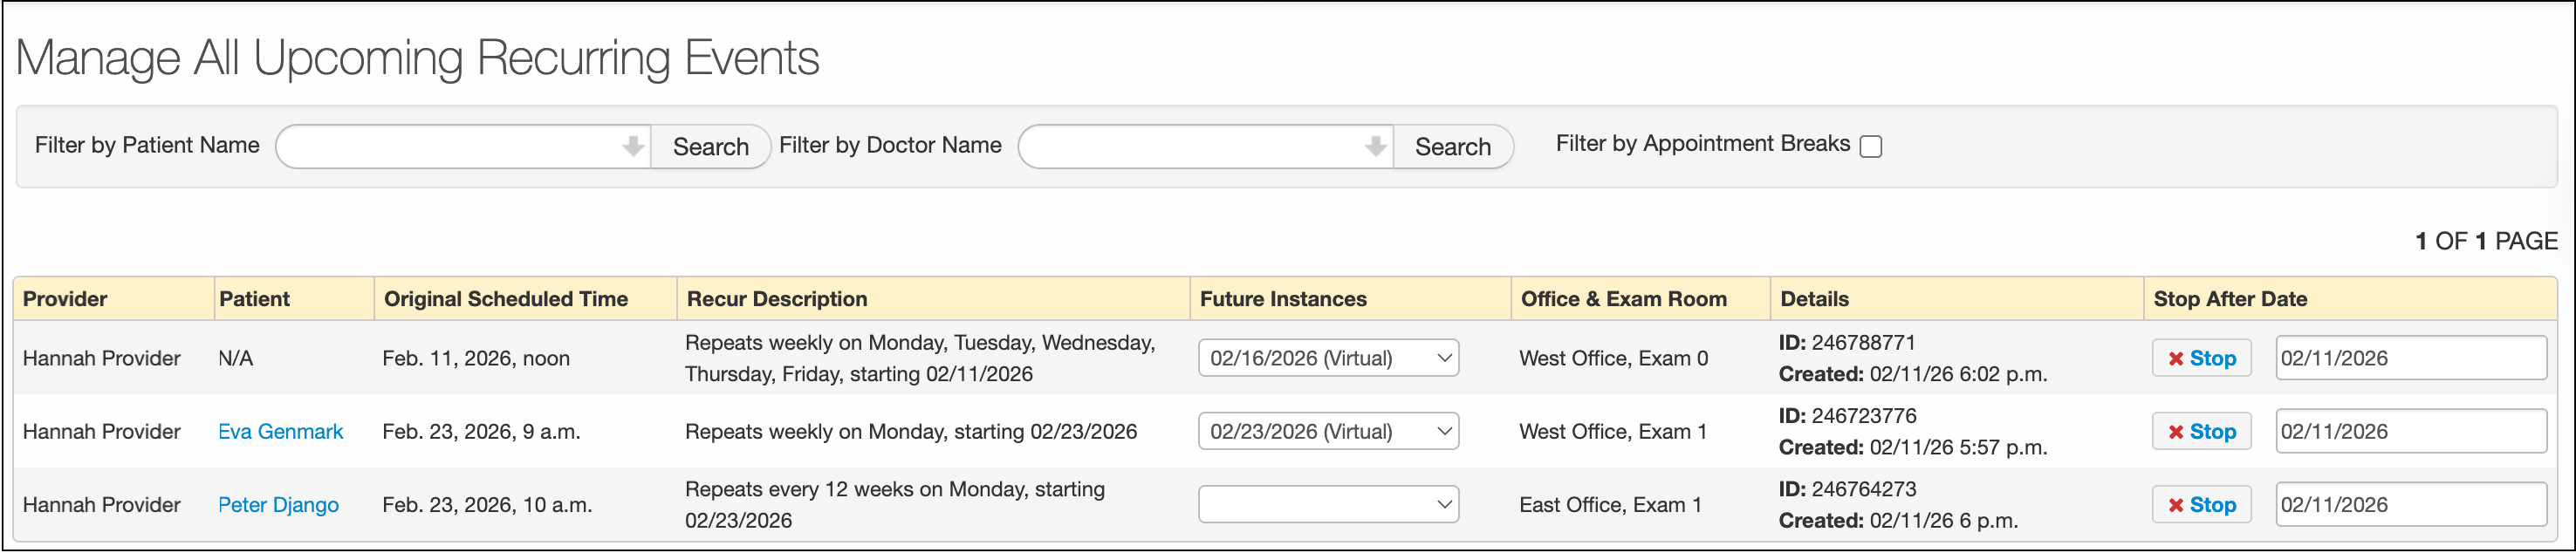This screenshot has height=553, width=2576.
Task: Expand Future Instances dropdown showing 02/23/2026 (Virtual)
Action: pos(1327,432)
